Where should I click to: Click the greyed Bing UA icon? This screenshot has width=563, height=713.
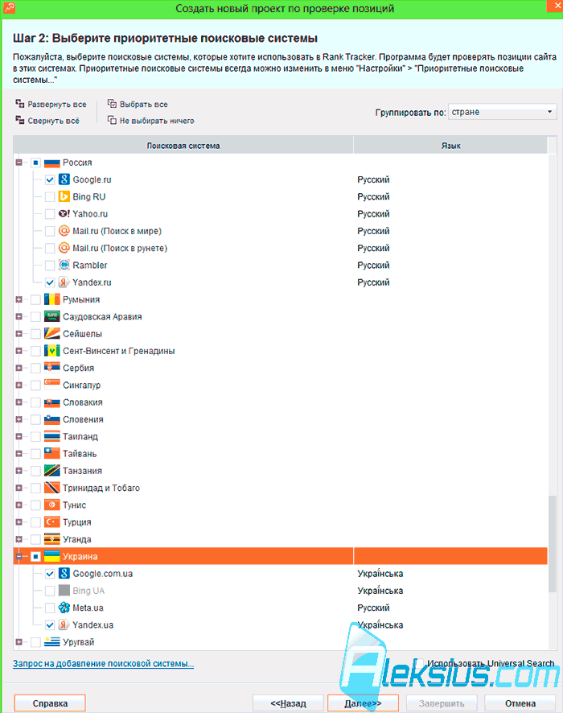pos(64,591)
